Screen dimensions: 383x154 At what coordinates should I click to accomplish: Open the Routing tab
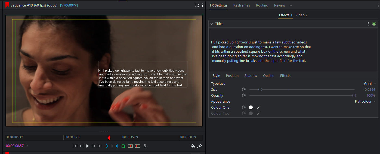tap(262, 5)
